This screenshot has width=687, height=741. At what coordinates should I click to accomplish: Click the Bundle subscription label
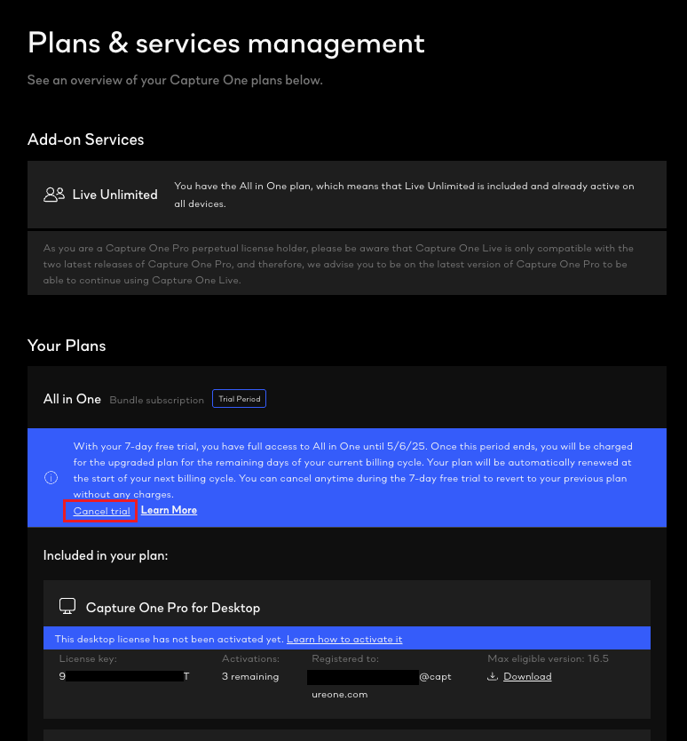[x=156, y=400]
